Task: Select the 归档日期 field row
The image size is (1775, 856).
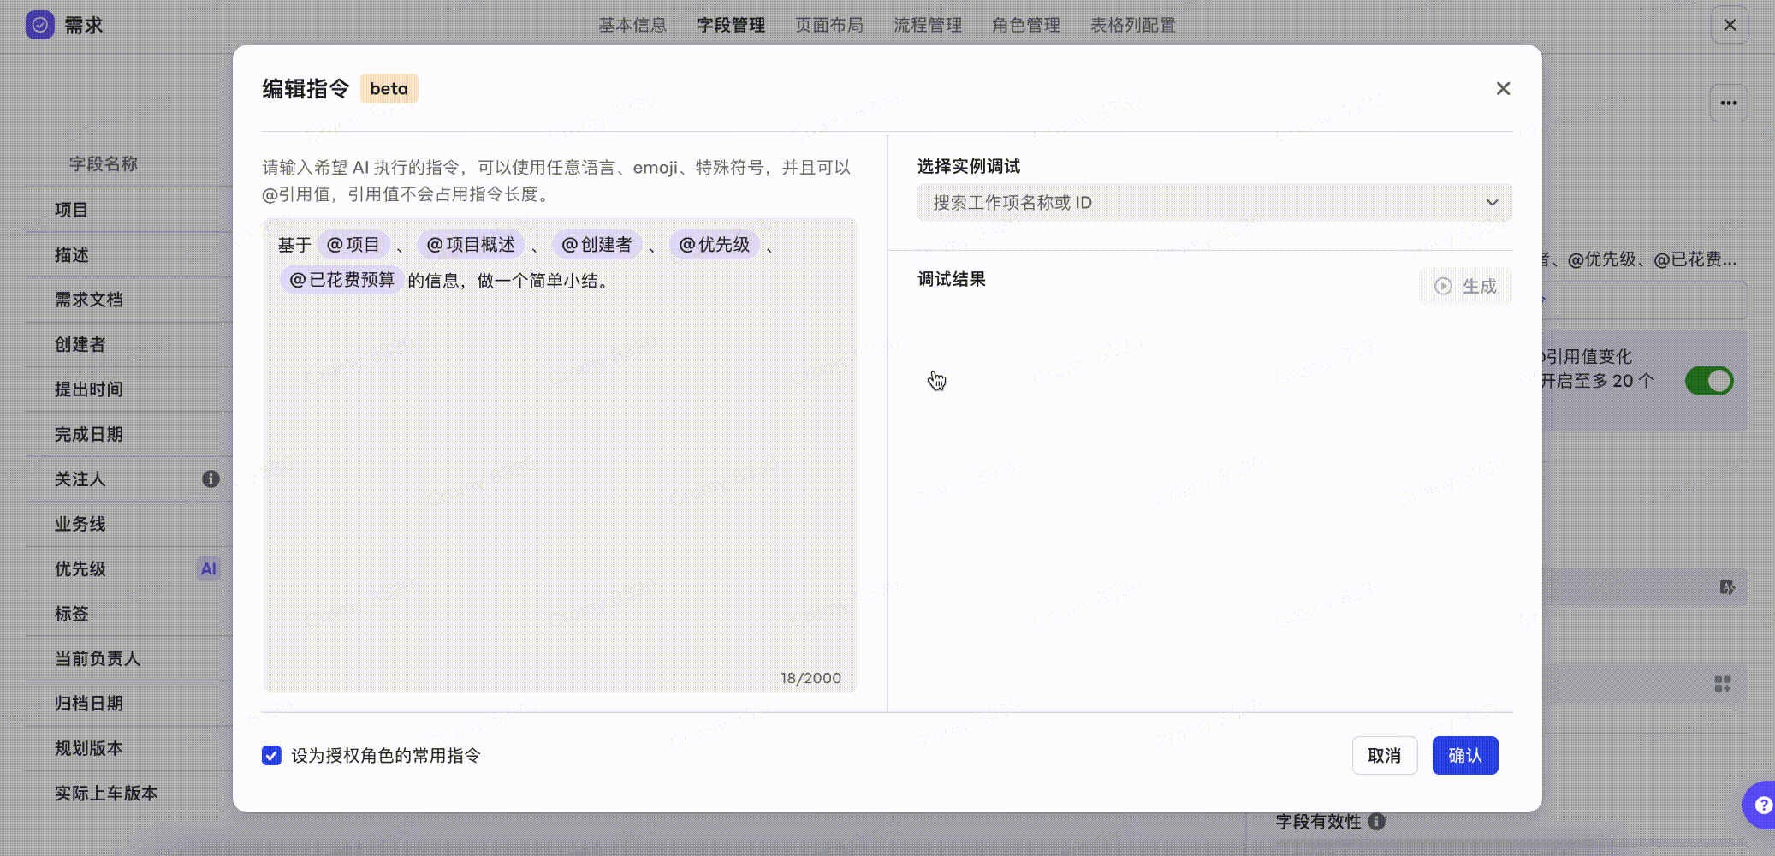Action: click(x=128, y=704)
